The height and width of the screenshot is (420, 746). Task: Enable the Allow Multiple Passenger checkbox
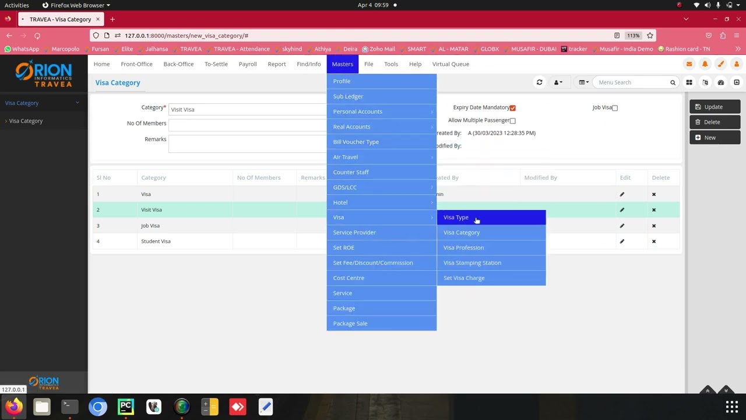tap(512, 121)
